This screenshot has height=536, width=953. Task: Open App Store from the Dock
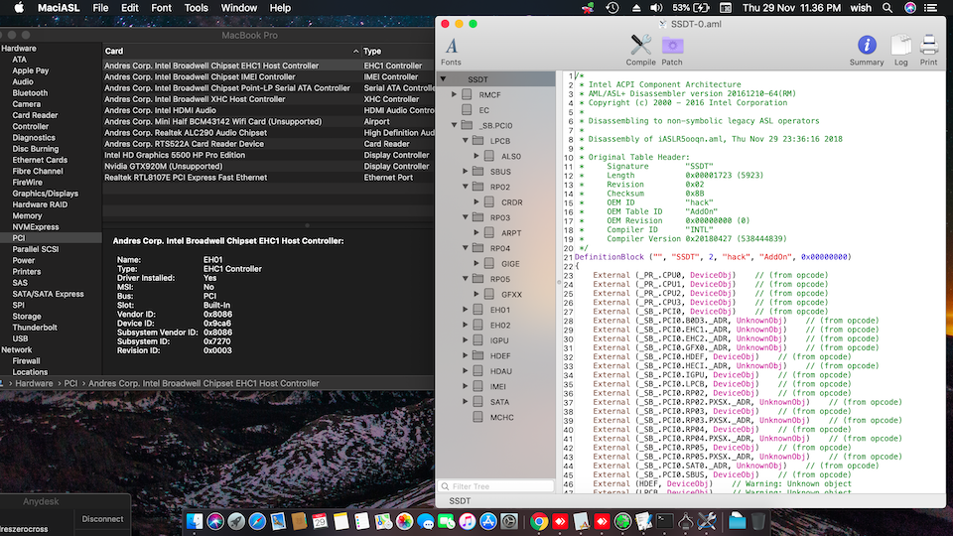[488, 521]
